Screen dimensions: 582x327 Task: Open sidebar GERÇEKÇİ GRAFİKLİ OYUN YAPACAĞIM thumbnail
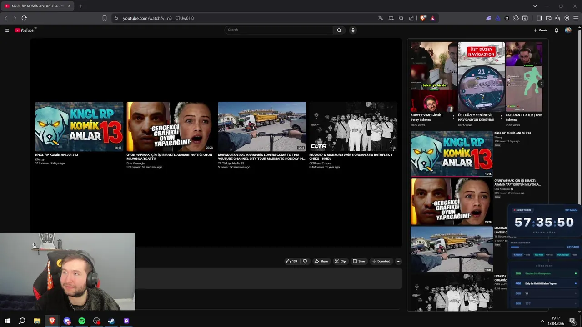452,202
